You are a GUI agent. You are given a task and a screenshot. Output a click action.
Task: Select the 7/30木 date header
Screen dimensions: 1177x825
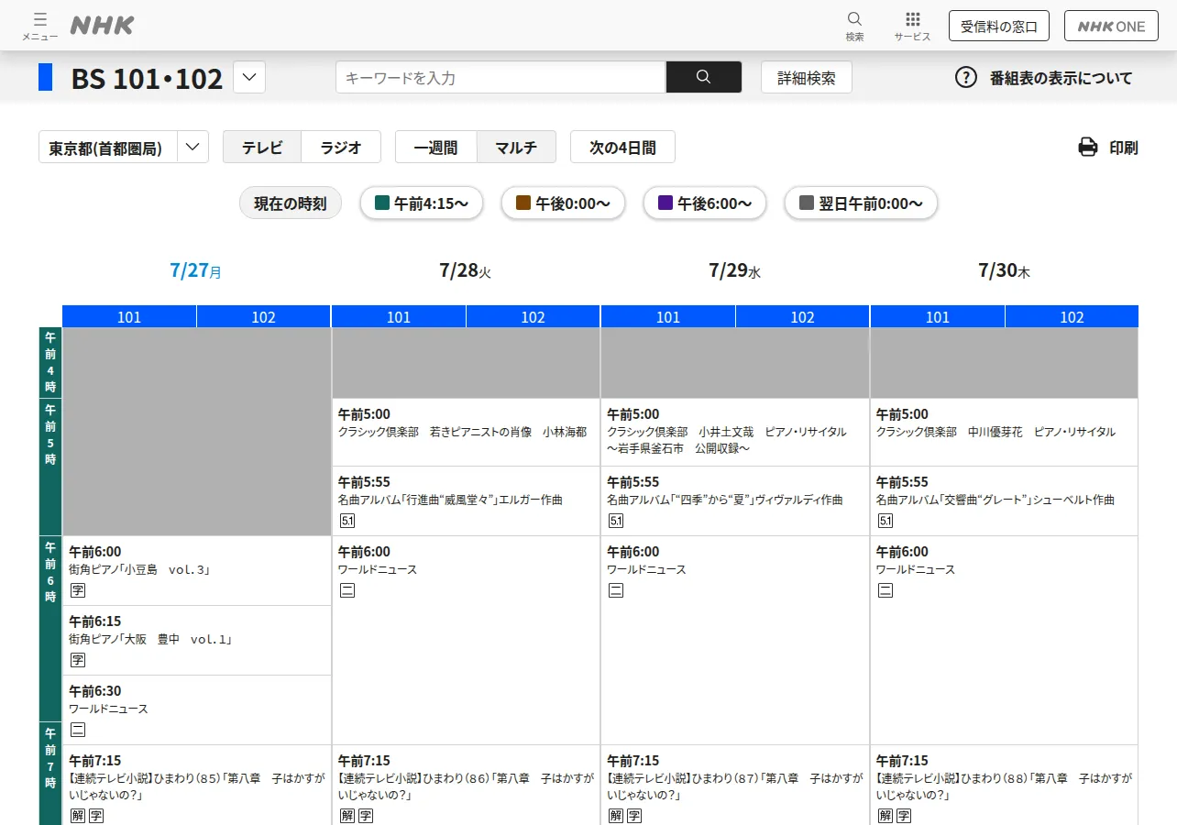[1005, 270]
